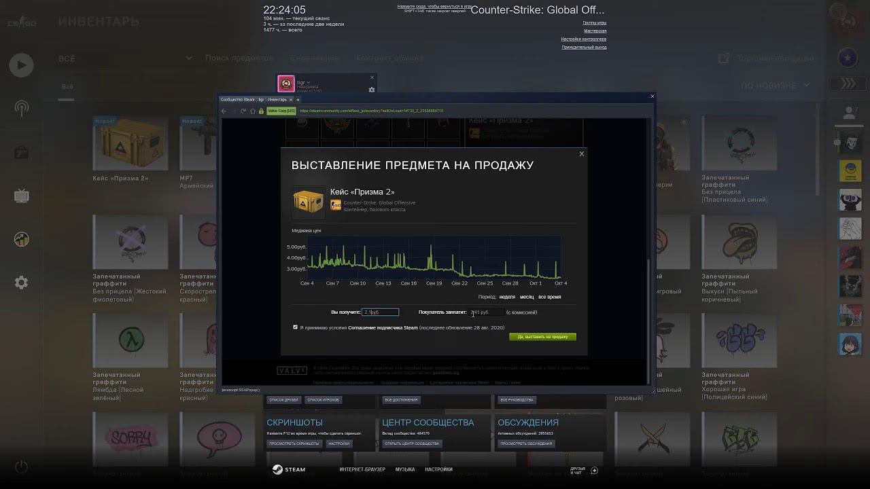Click Кейс «Призма 2» item in CS:GO inventory
The width and height of the screenshot is (870, 489).
[x=130, y=144]
